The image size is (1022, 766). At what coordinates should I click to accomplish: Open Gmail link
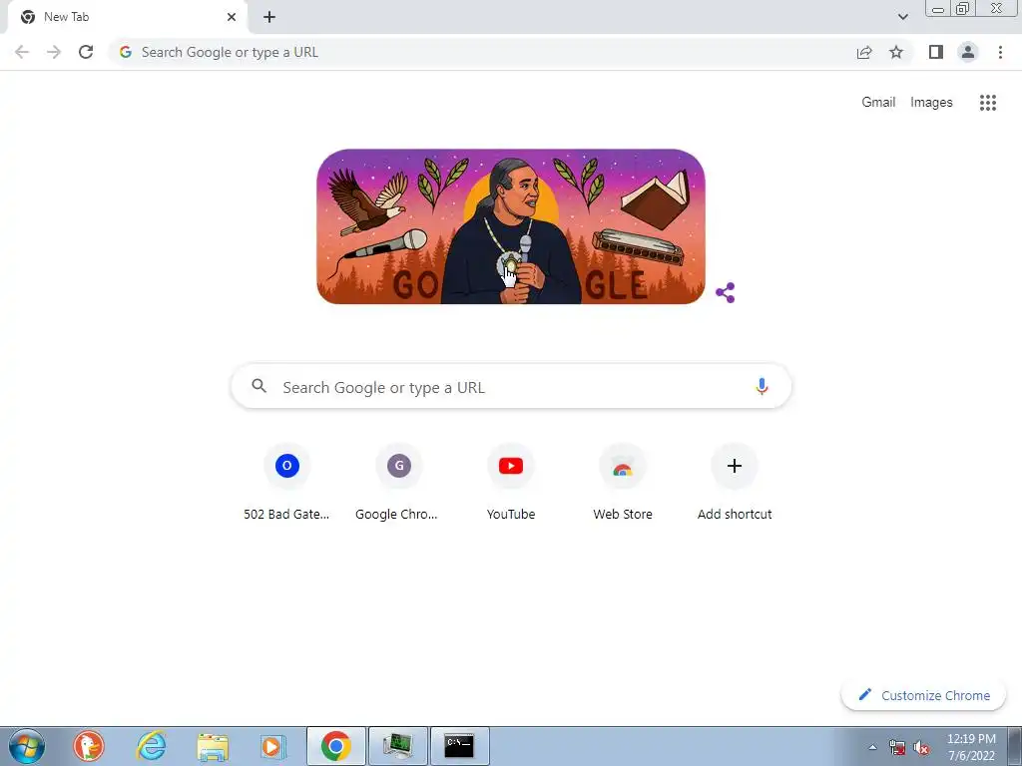tap(878, 103)
